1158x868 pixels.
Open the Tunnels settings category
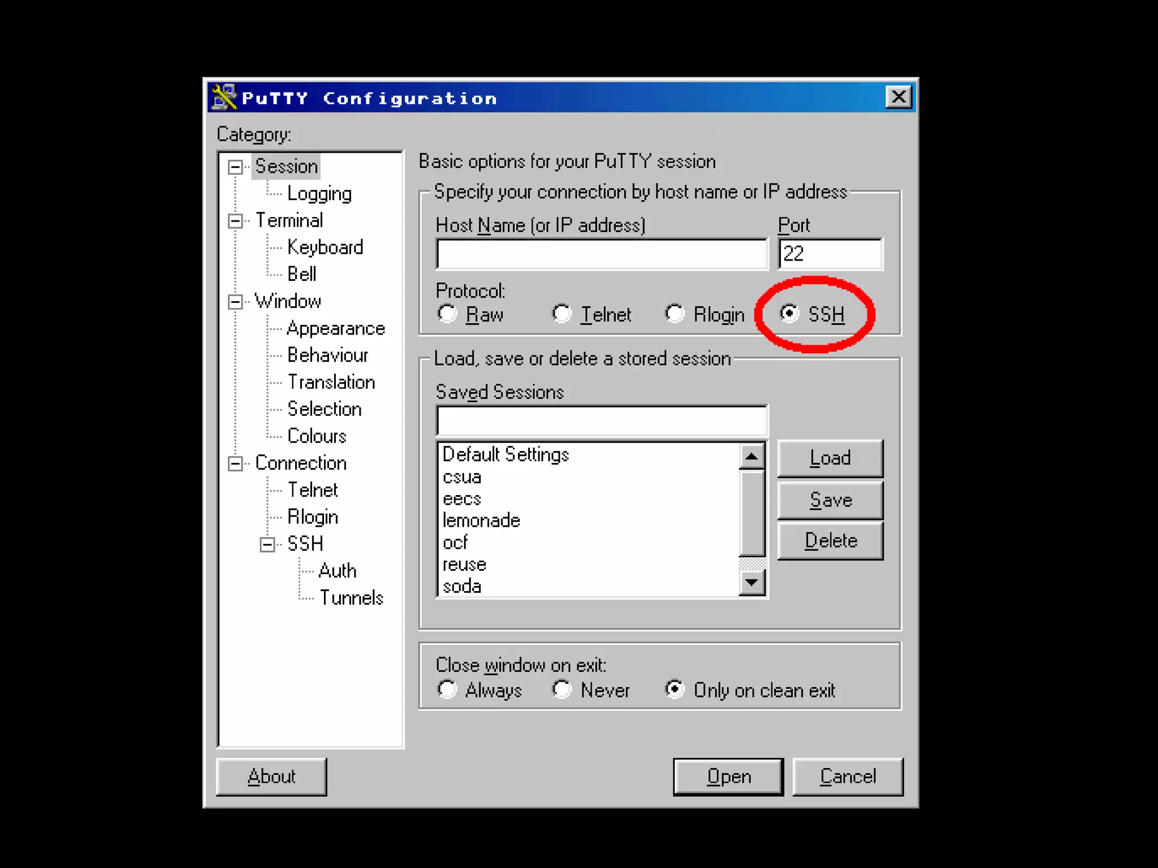[351, 597]
